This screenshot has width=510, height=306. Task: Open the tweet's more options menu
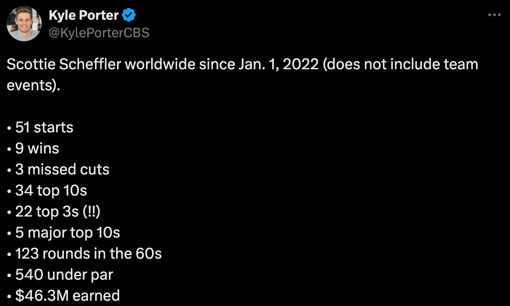(x=494, y=15)
